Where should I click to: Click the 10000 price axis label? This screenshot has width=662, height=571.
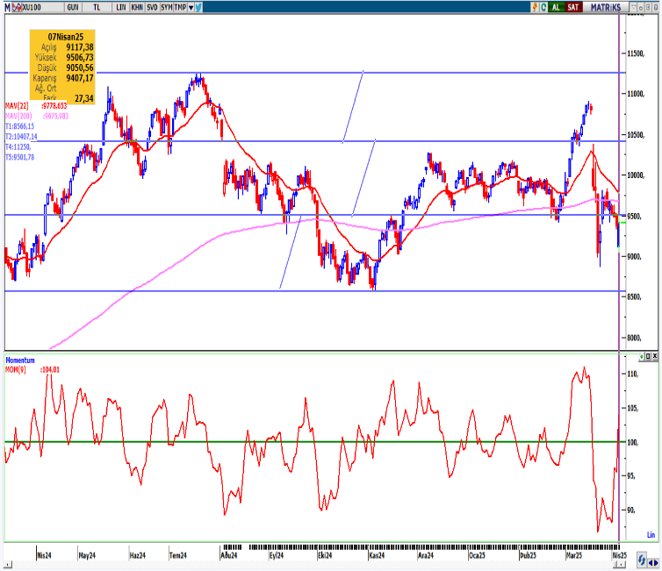coord(636,175)
